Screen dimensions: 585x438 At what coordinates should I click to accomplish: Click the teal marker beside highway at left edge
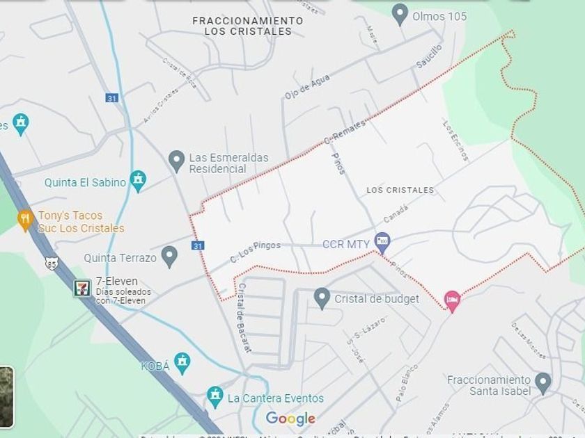[x=20, y=124]
